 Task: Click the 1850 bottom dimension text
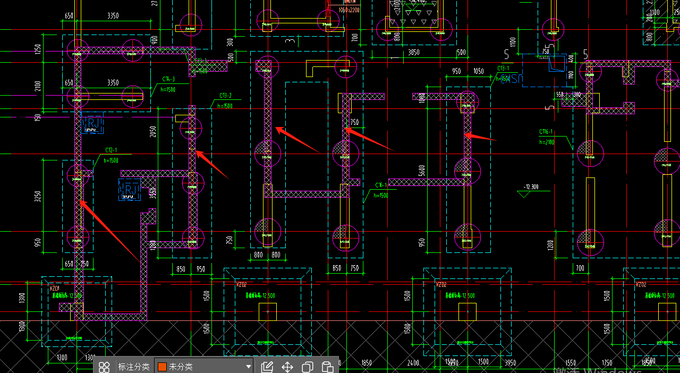point(366,363)
